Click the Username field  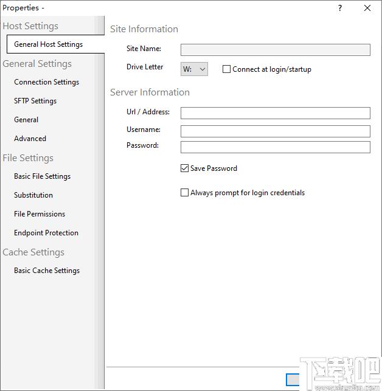point(275,131)
